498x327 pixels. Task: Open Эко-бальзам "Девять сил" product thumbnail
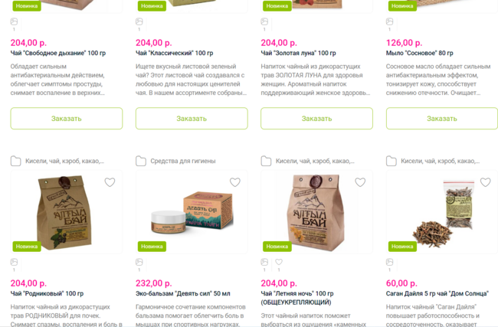[x=192, y=212]
